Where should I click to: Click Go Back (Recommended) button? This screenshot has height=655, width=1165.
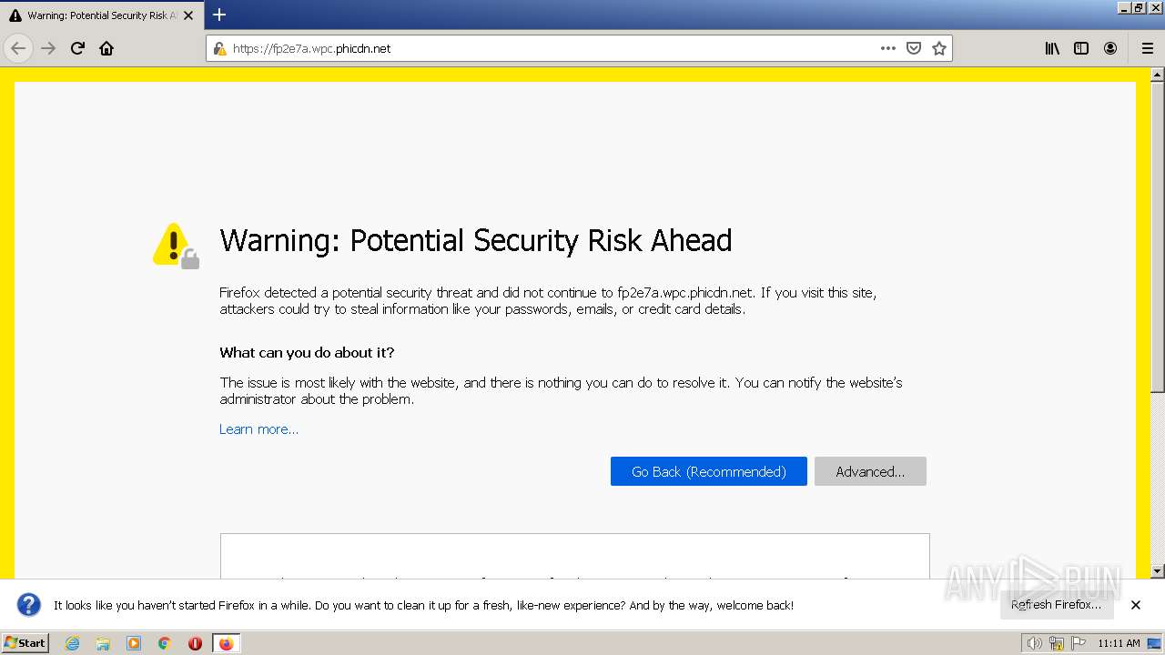point(708,471)
